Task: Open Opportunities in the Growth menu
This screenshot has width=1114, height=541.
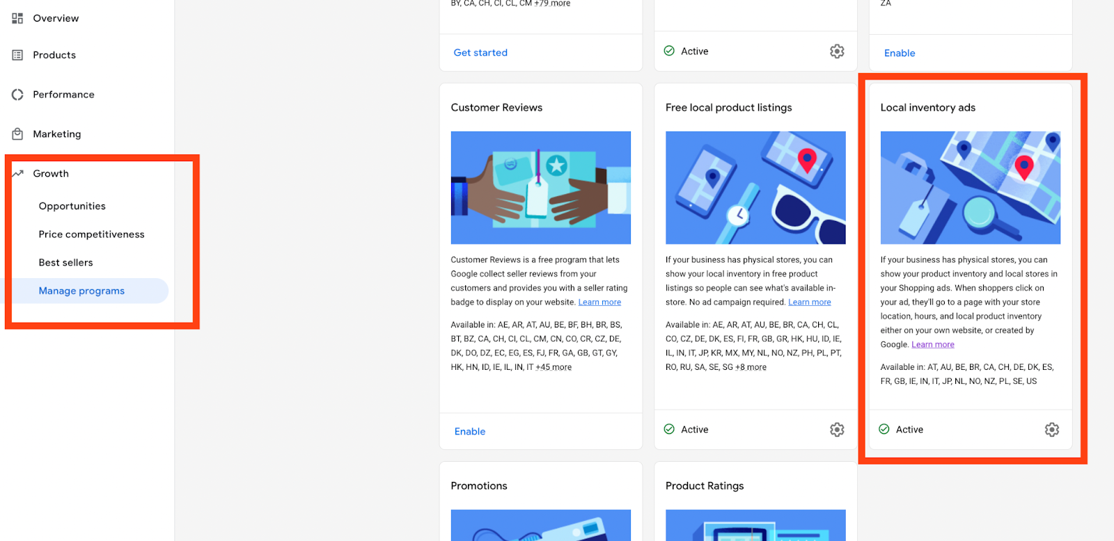Action: [x=72, y=207]
